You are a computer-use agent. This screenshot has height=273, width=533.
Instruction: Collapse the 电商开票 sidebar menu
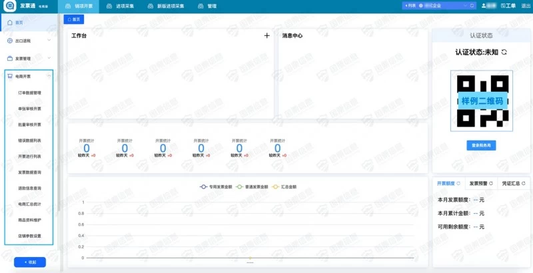28,77
